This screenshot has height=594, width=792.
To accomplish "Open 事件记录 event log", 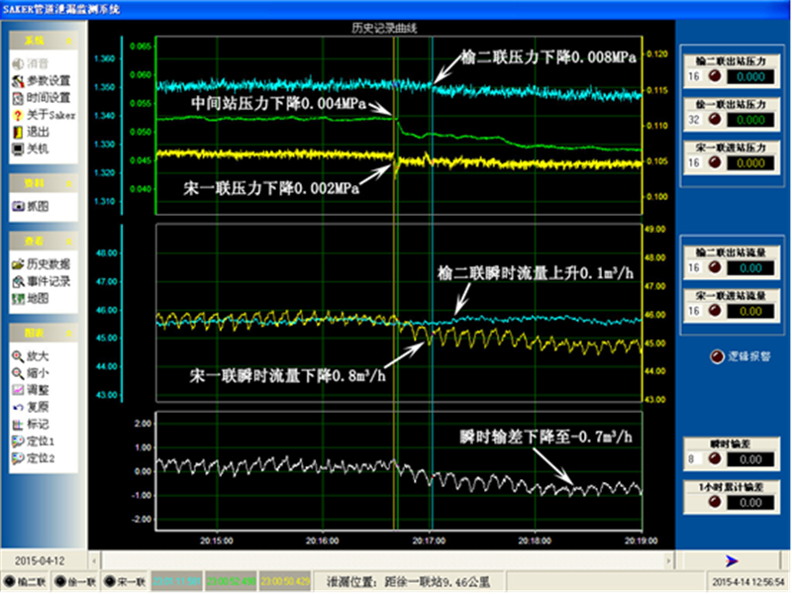I will point(47,281).
